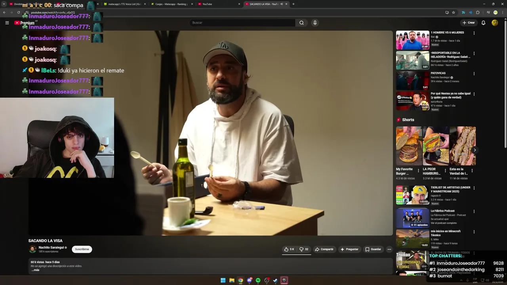This screenshot has height=285, width=507.
Task: Save video with Guardar button
Action: (x=373, y=249)
